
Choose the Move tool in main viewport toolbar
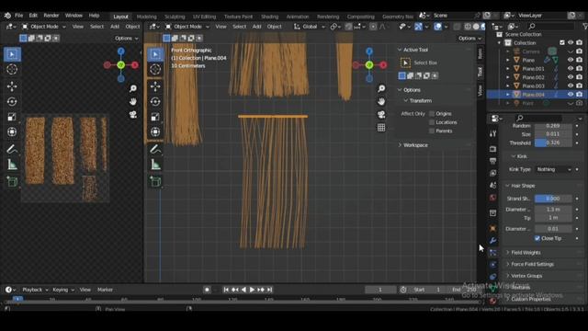pyautogui.click(x=155, y=86)
